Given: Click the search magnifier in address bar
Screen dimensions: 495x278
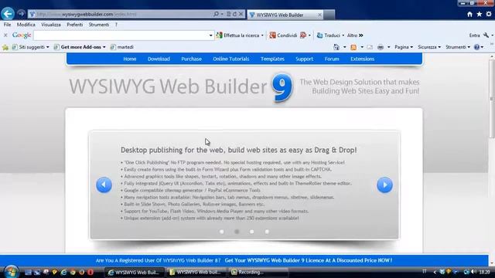Looking at the screenshot, I should pyautogui.click(x=216, y=14).
